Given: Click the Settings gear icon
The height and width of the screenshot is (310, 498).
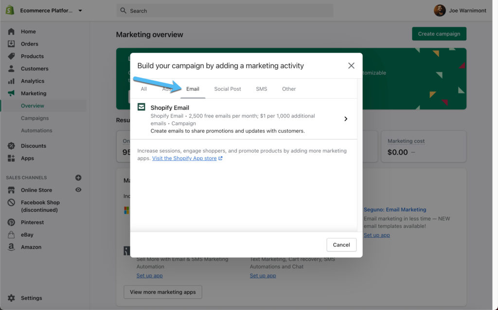Looking at the screenshot, I should [x=11, y=298].
